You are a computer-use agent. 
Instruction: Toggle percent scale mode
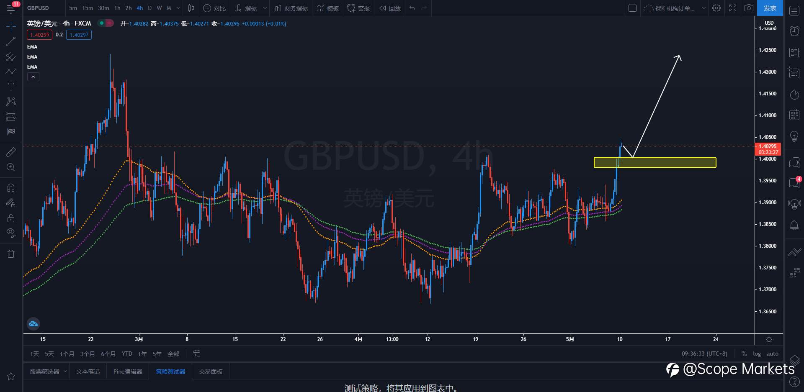(x=744, y=354)
